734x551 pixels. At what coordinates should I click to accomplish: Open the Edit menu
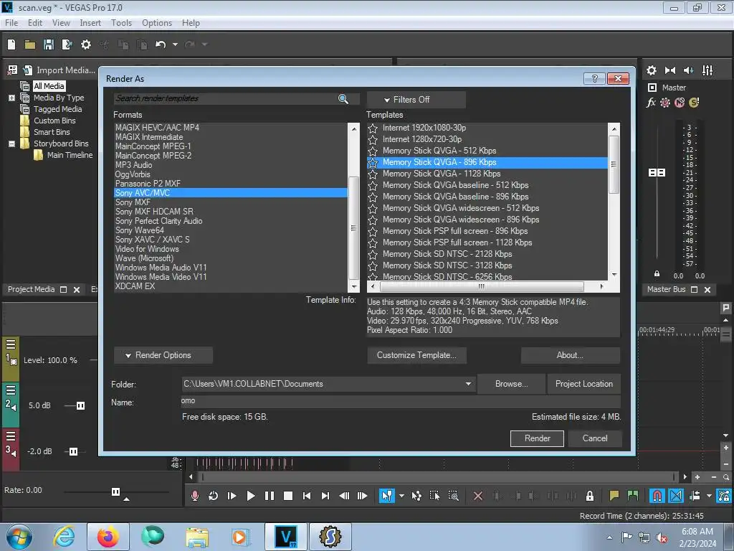pyautogui.click(x=34, y=22)
